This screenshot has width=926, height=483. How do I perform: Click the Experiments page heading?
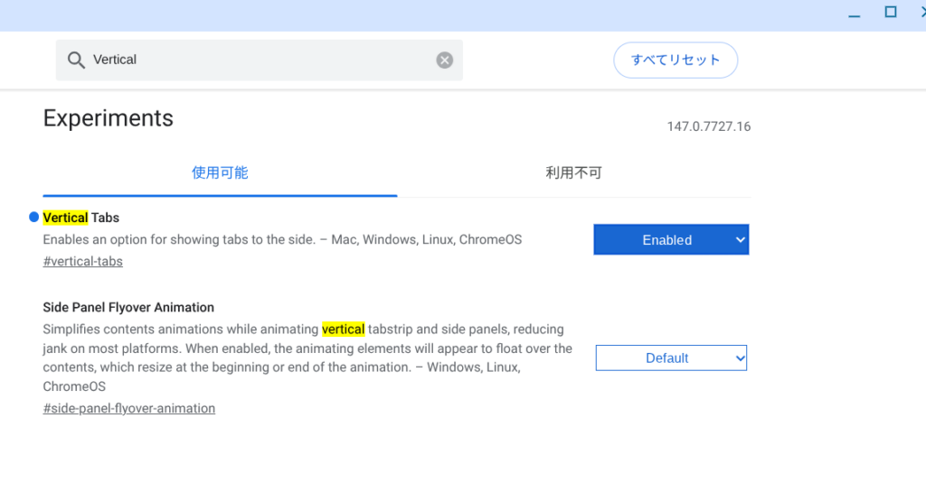pos(109,118)
